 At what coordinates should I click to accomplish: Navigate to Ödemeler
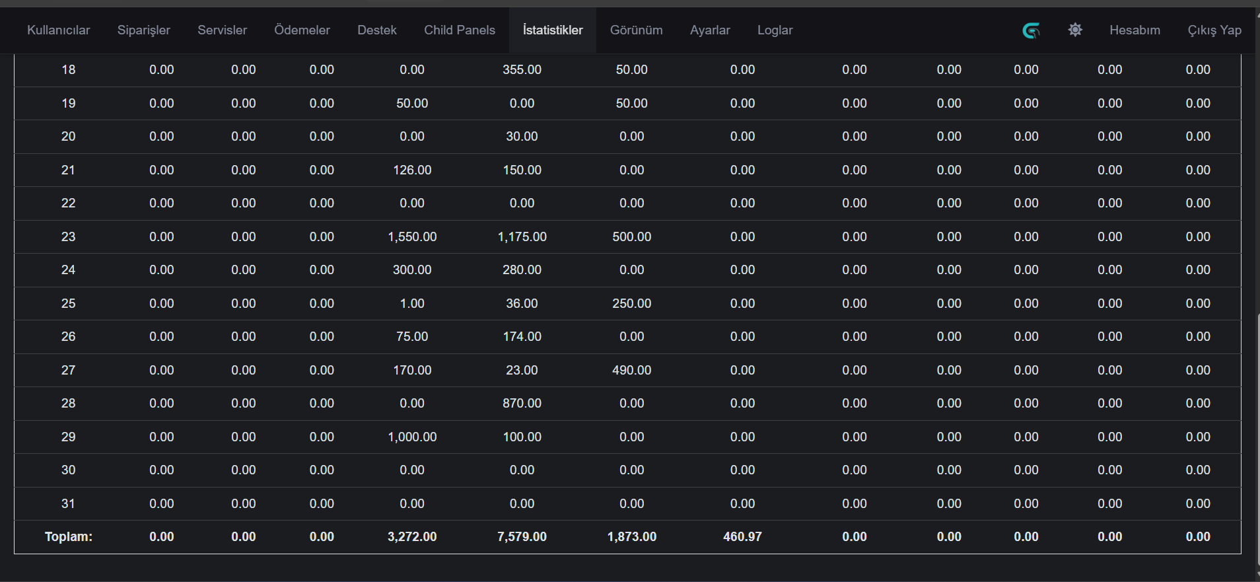[x=302, y=30]
